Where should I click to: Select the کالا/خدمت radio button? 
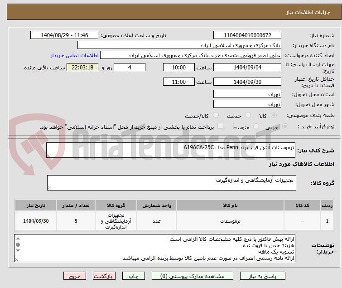(216, 115)
